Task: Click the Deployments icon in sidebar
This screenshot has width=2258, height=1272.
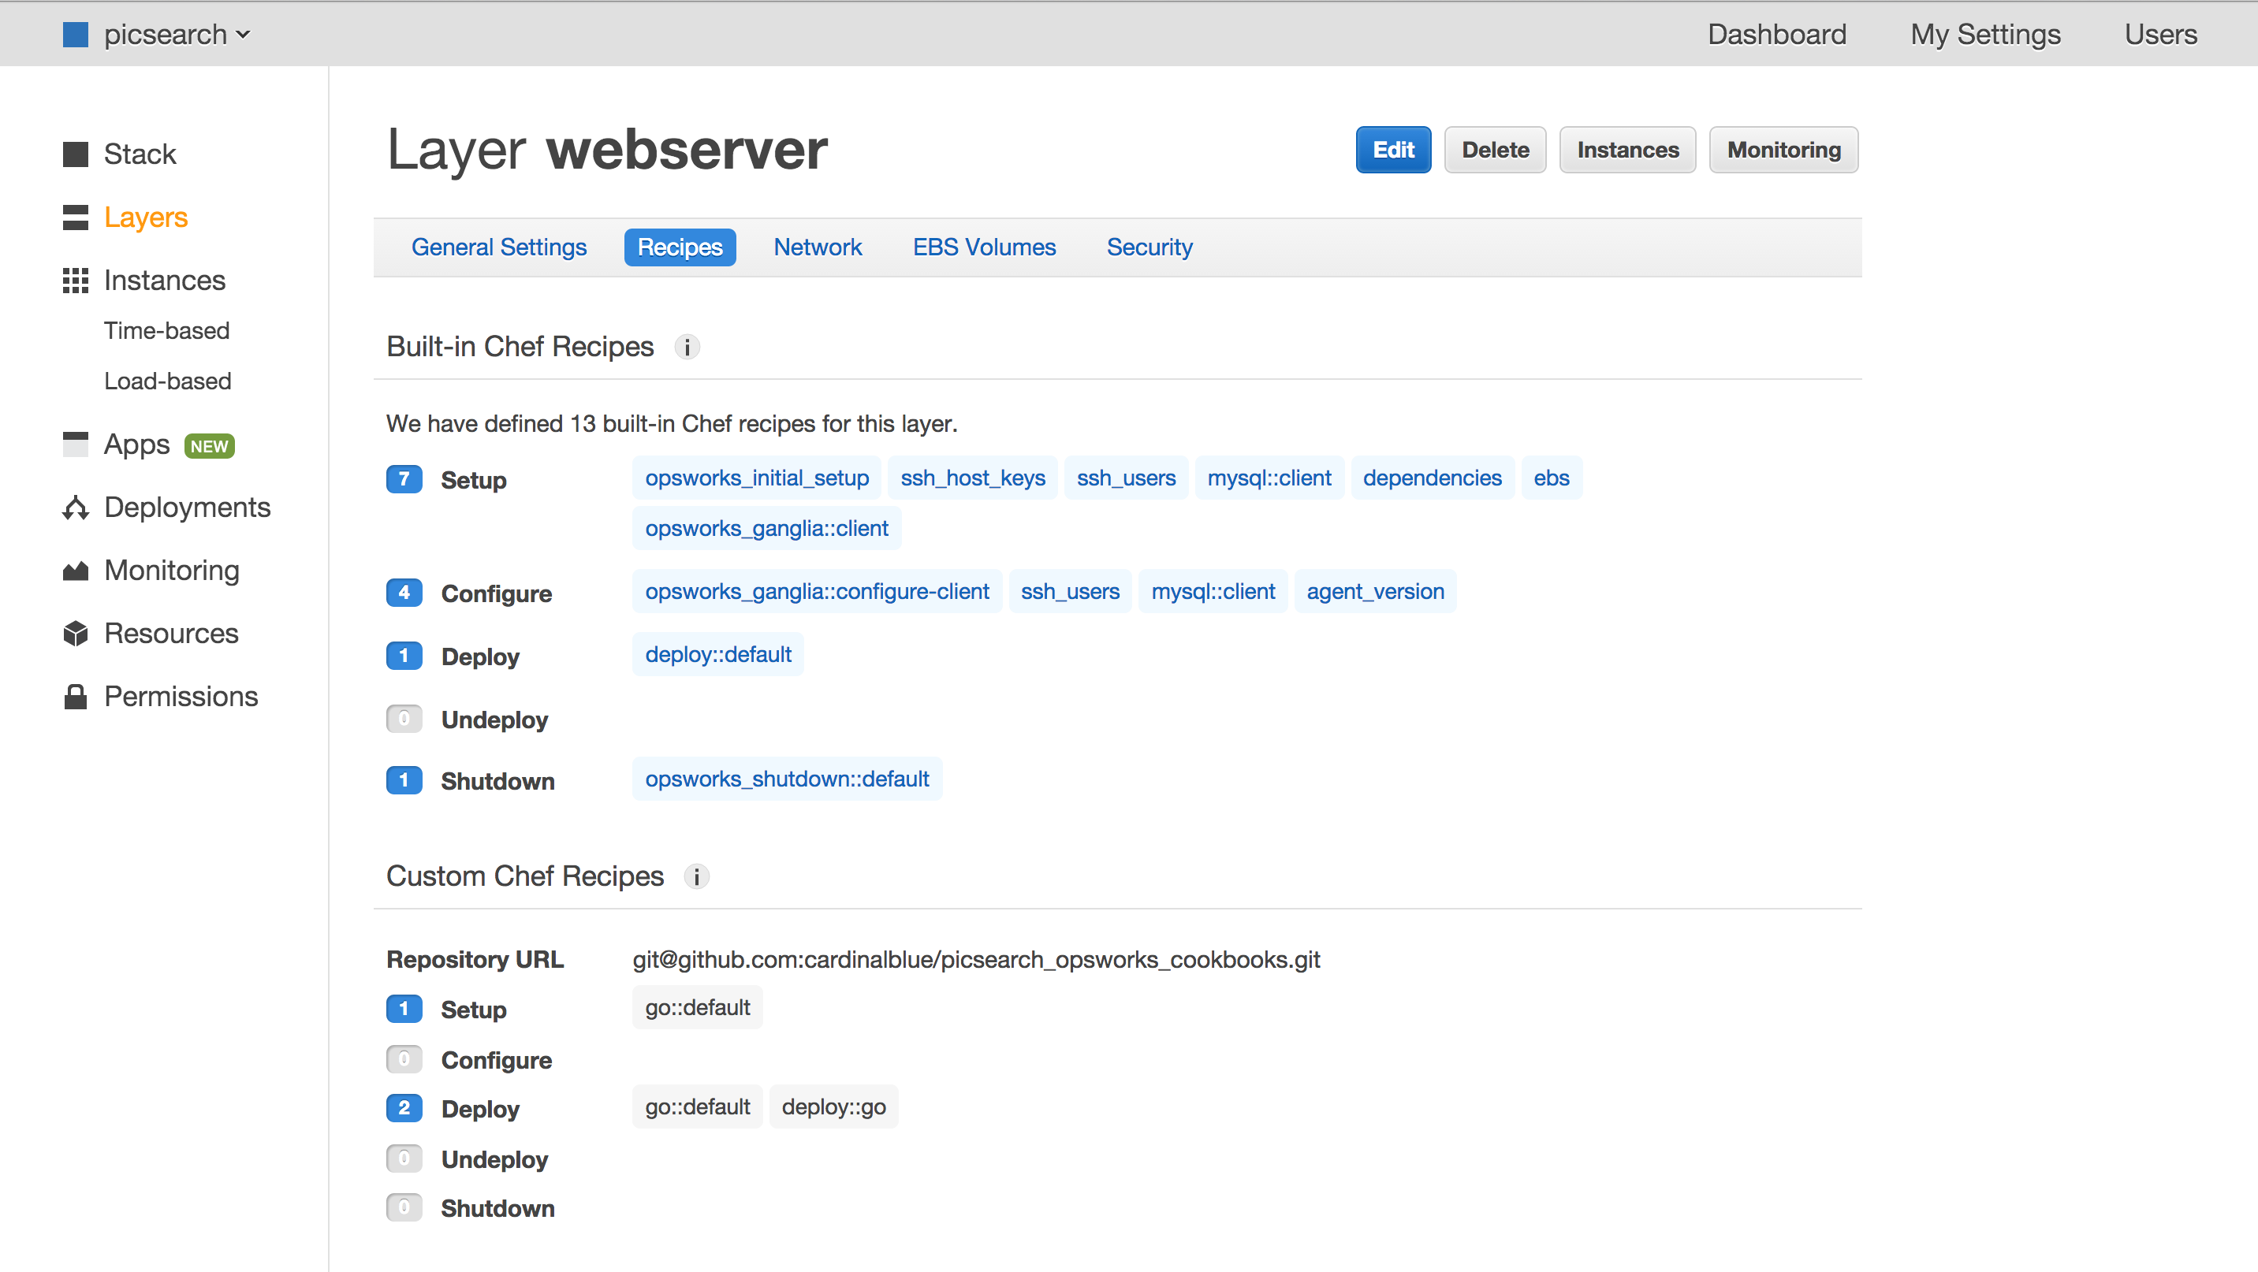Action: pos(76,508)
